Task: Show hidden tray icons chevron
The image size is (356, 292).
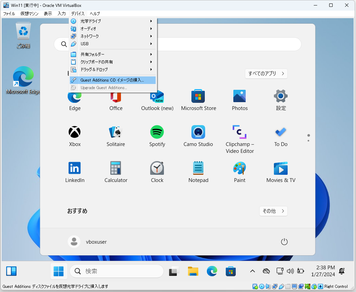Action: tap(253, 271)
